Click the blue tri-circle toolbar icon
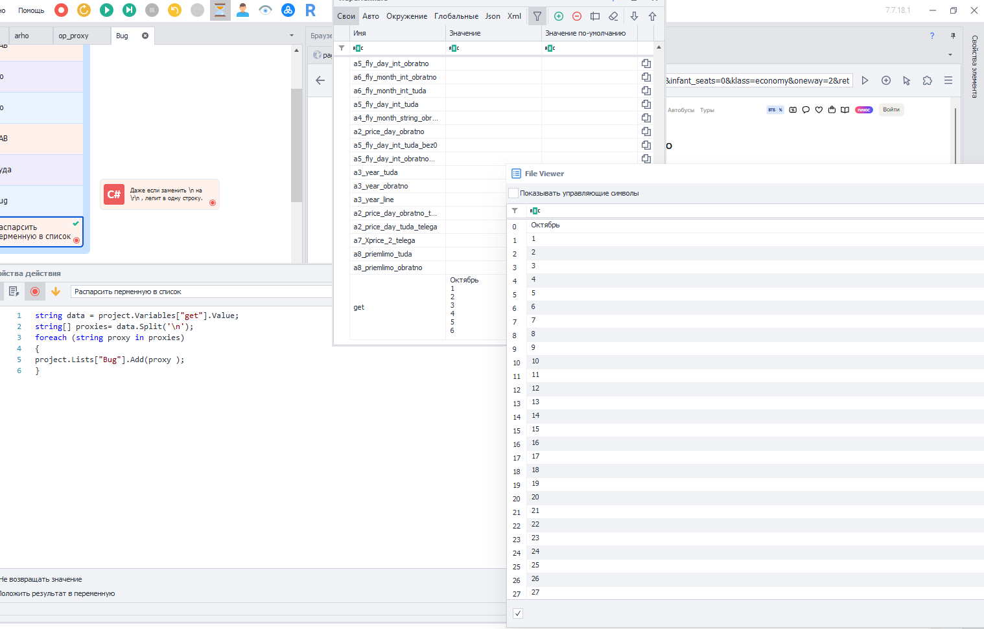The image size is (984, 629). [x=288, y=10]
